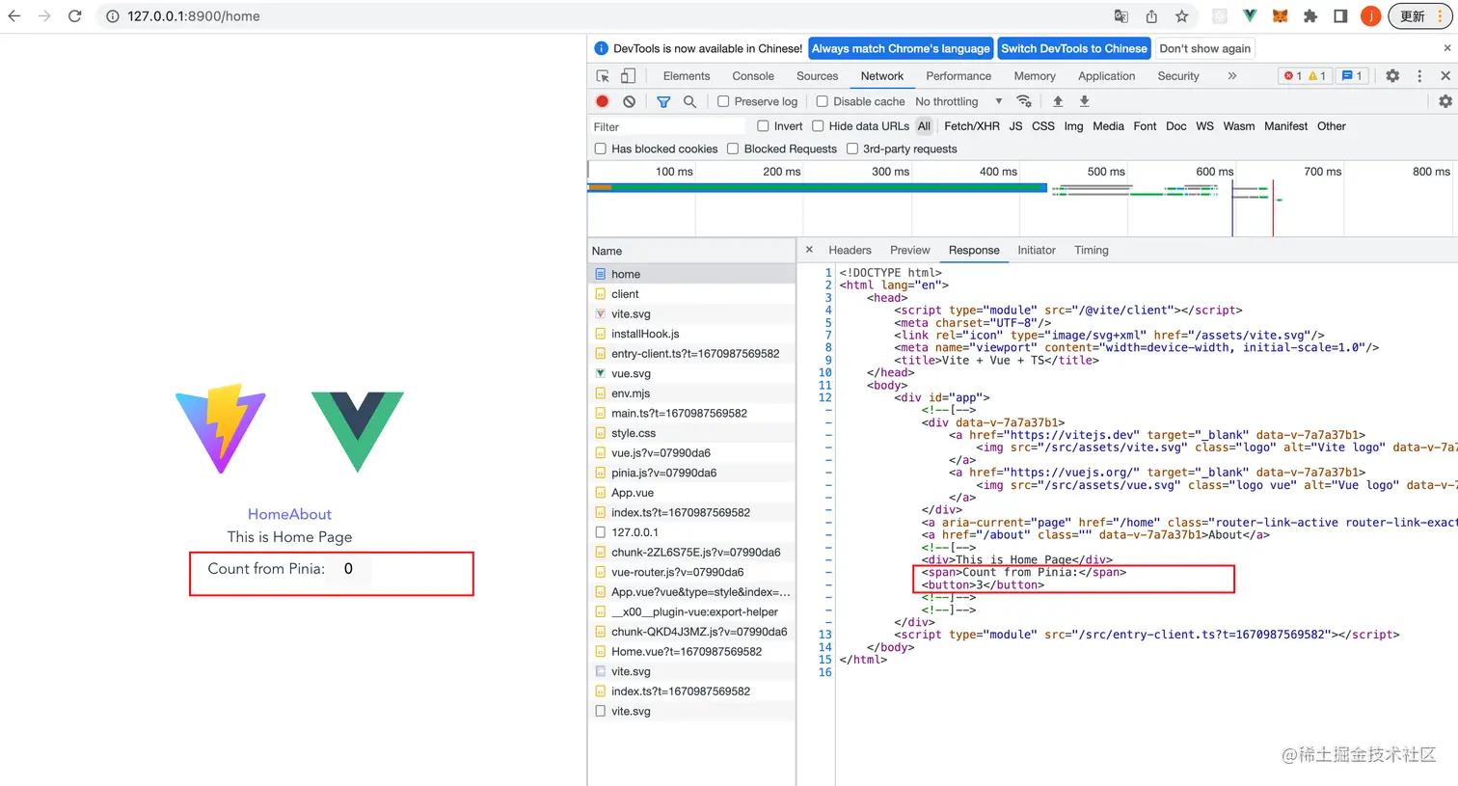1458x786 pixels.
Task: Check Has blocked cookies
Action: coord(601,149)
